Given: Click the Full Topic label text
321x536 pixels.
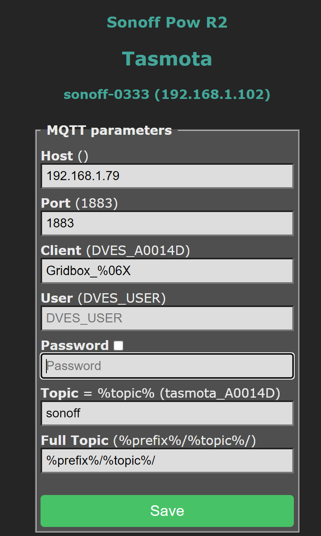Looking at the screenshot, I should [x=74, y=441].
